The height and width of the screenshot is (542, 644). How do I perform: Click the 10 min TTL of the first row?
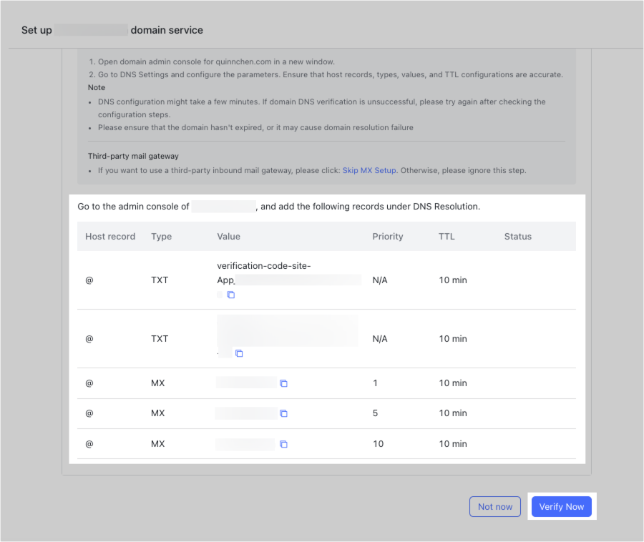click(x=452, y=280)
